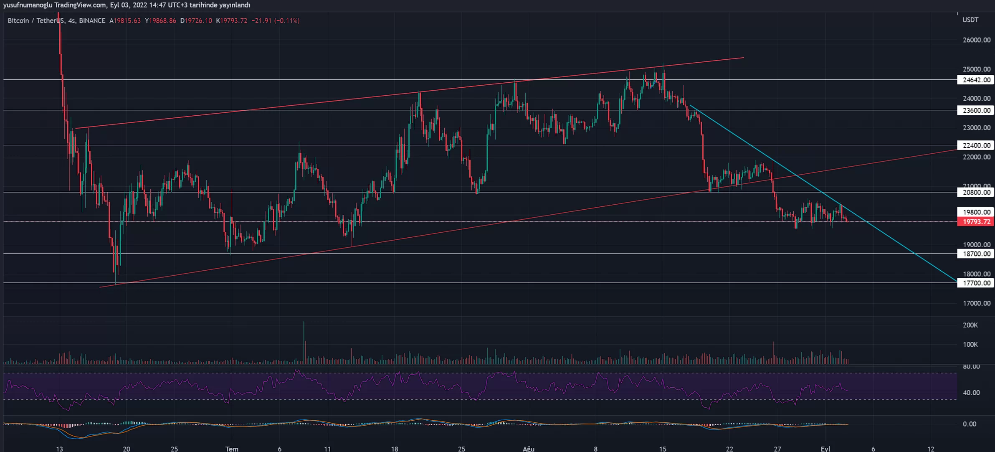Click the Tem month marker on time axis
This screenshot has height=452, width=995.
click(x=232, y=449)
